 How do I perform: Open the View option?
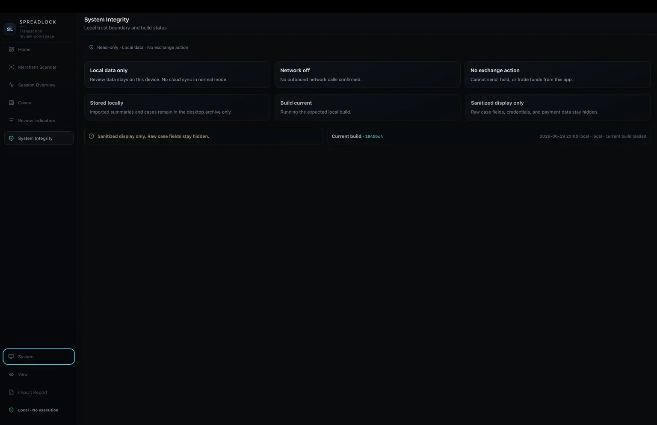38,375
